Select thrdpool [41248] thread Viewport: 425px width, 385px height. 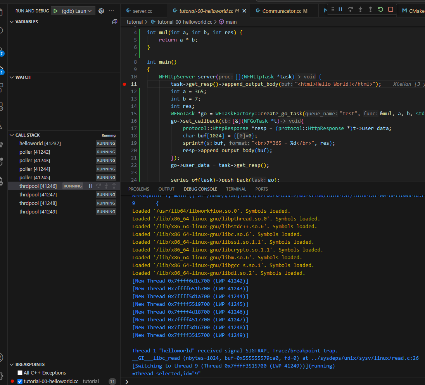(64, 203)
